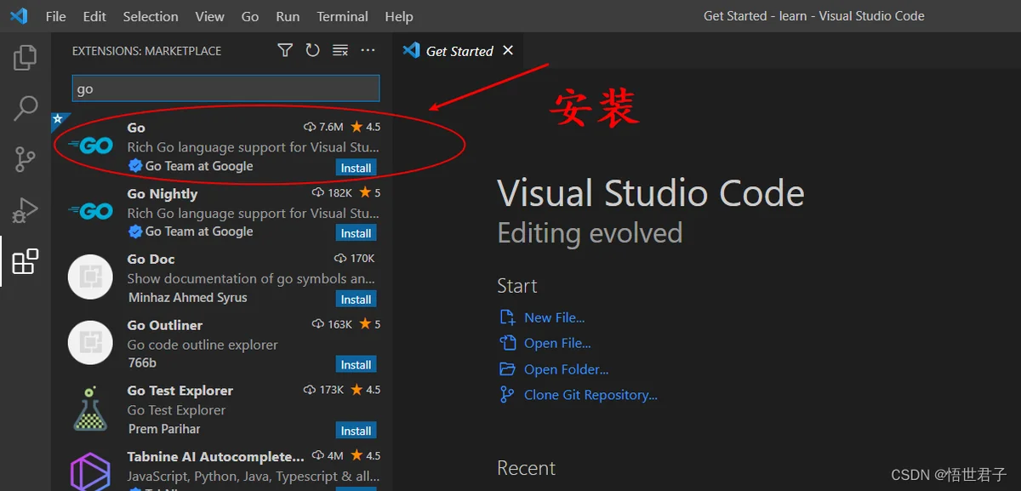1021x491 pixels.
Task: Clear extensions search results icon
Action: point(340,50)
